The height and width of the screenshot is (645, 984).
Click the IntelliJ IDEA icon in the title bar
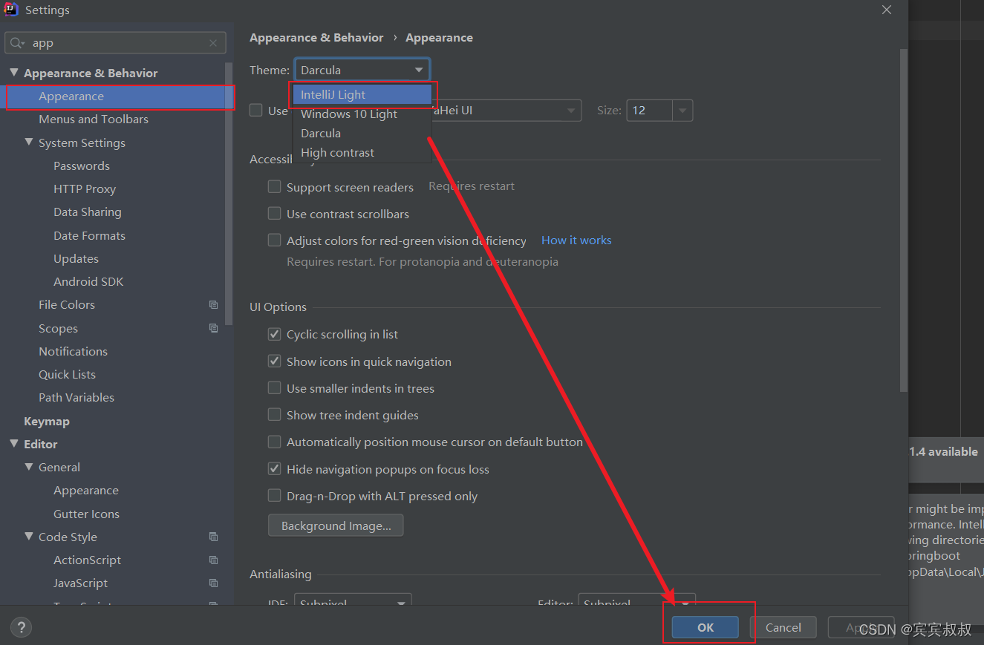tap(11, 10)
